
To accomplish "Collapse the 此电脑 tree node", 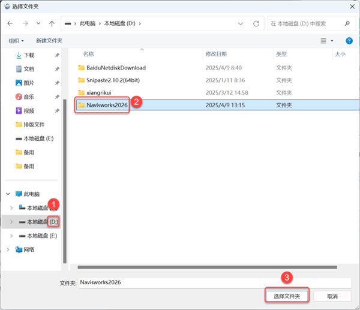I will (8, 194).
